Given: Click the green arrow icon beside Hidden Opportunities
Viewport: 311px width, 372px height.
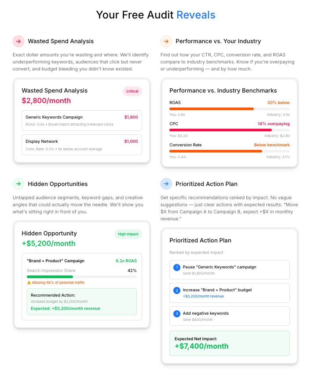Looking at the screenshot, I should coord(18,184).
